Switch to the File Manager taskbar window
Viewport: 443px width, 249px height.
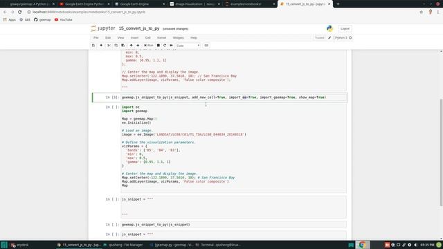click(x=123, y=245)
